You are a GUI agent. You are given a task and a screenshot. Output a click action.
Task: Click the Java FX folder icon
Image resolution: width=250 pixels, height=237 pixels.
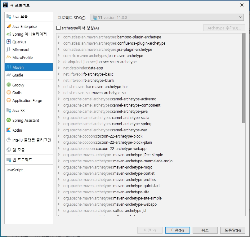(9, 110)
